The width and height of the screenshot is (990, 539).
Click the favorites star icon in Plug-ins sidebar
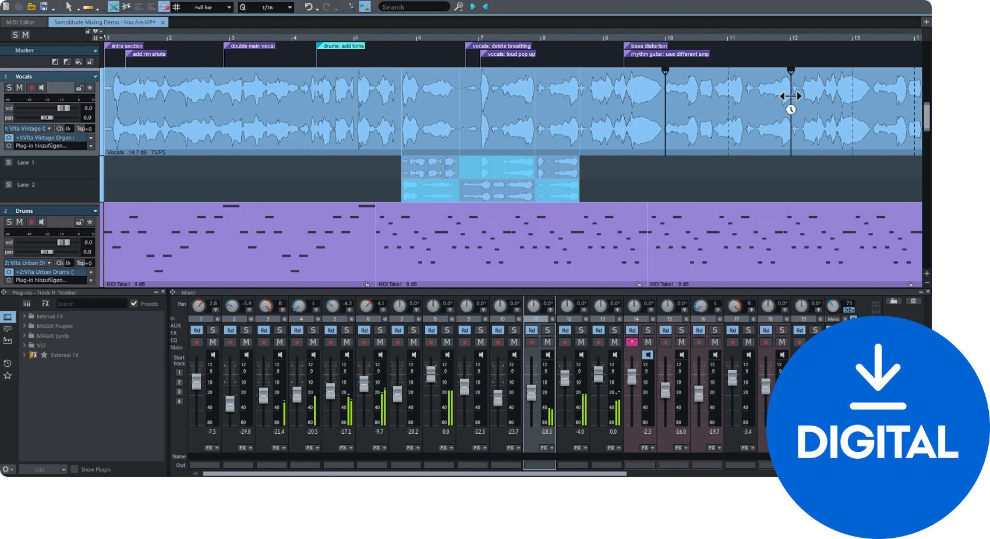(8, 376)
